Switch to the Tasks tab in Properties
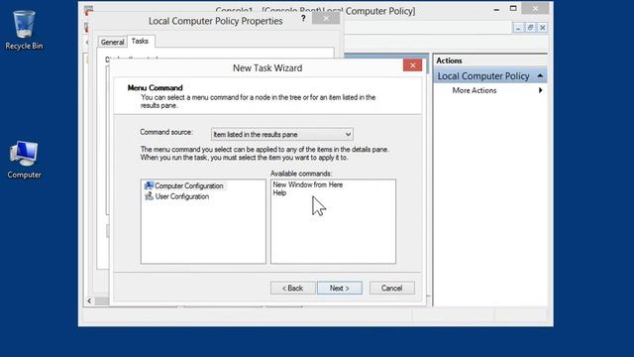Screen dimensions: 634x357 [141, 42]
